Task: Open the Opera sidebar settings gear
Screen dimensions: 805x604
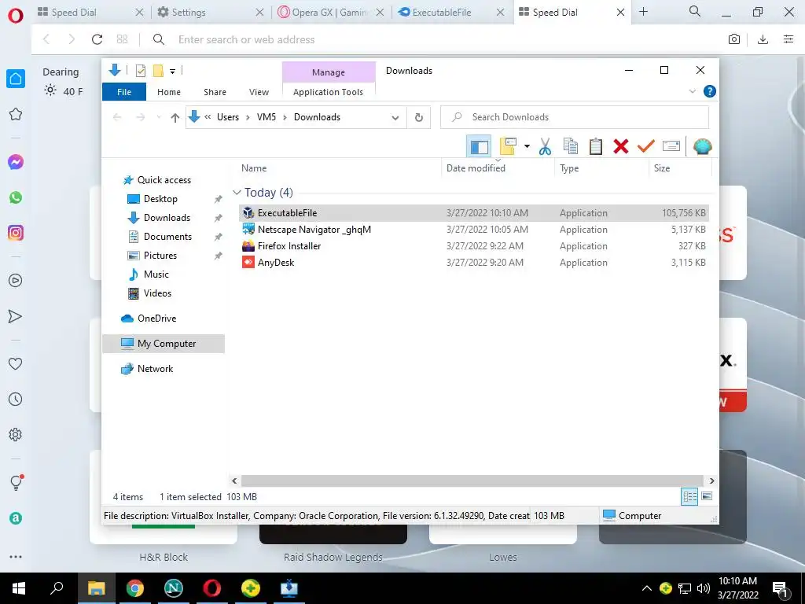Action: [16, 434]
